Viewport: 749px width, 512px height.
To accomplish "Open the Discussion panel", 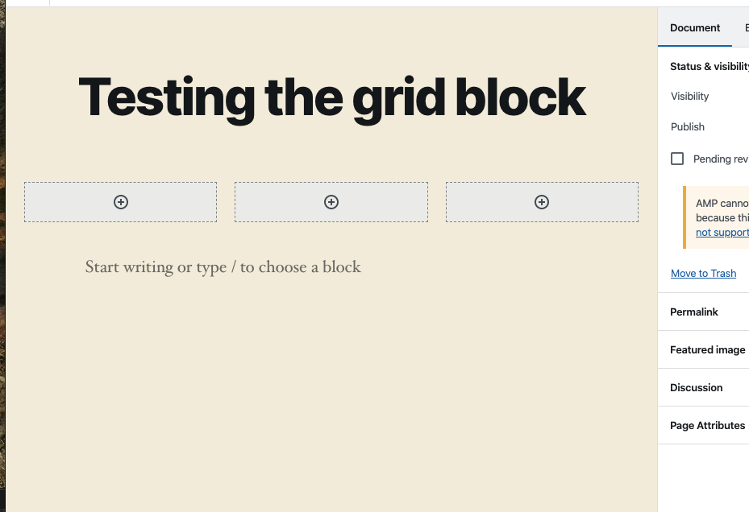I will pyautogui.click(x=696, y=387).
